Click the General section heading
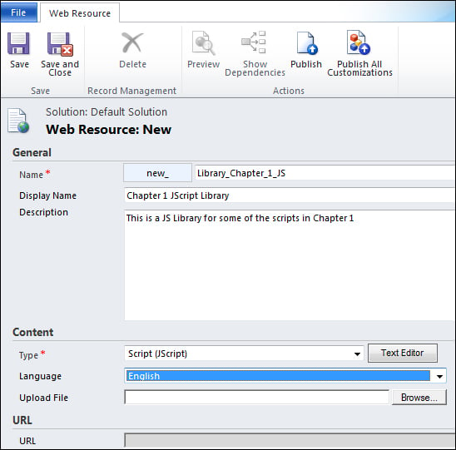This screenshot has width=456, height=450. pos(32,152)
